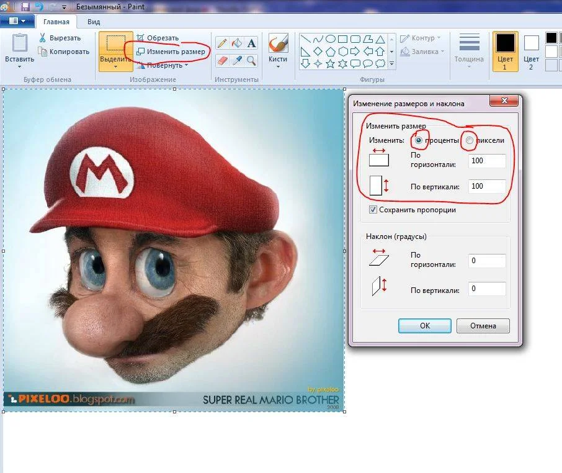The image size is (562, 473).
Task: Select the Text tool
Action: (x=252, y=43)
